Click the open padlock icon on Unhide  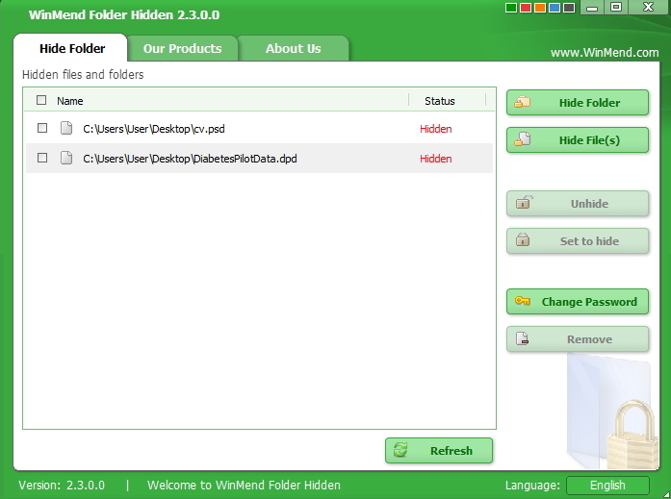point(523,203)
